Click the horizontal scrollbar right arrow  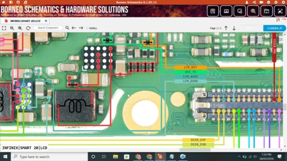281,150
